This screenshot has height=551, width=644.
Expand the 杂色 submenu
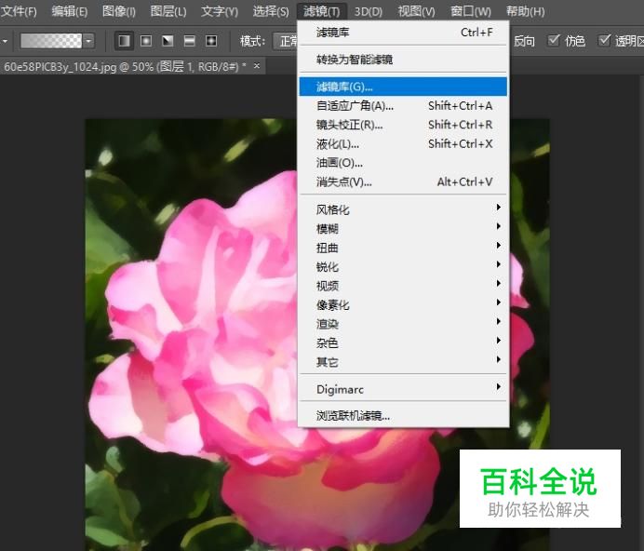coord(404,343)
